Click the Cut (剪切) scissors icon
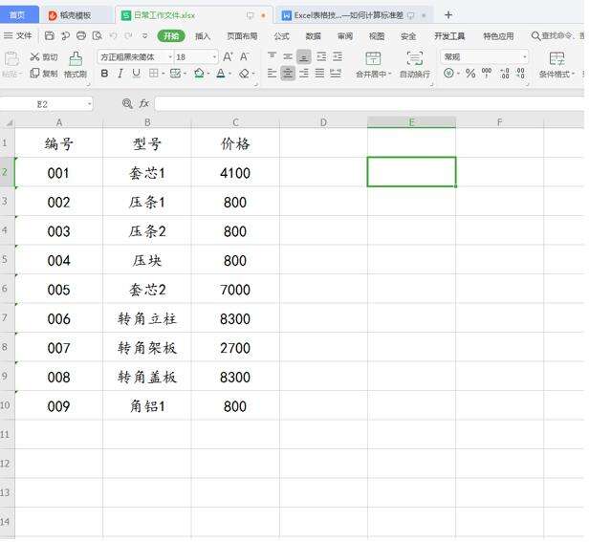589x542 pixels. click(x=34, y=57)
